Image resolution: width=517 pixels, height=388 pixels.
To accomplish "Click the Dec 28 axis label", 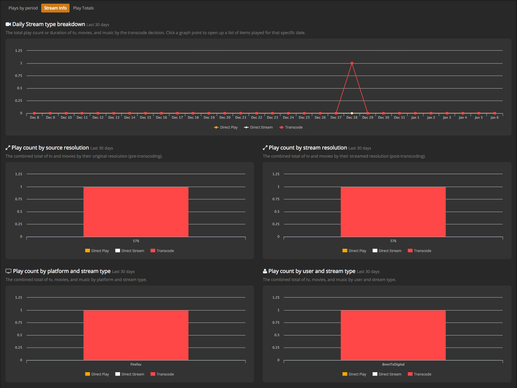I will (x=352, y=118).
